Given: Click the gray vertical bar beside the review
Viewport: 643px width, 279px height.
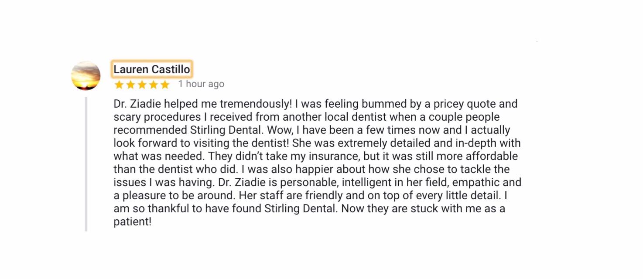Looking at the screenshot, I should 86,163.
